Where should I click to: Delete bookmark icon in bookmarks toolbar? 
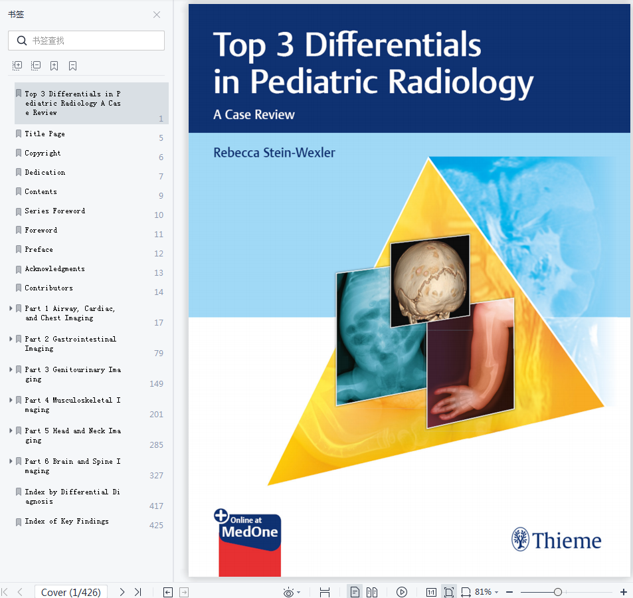point(72,65)
